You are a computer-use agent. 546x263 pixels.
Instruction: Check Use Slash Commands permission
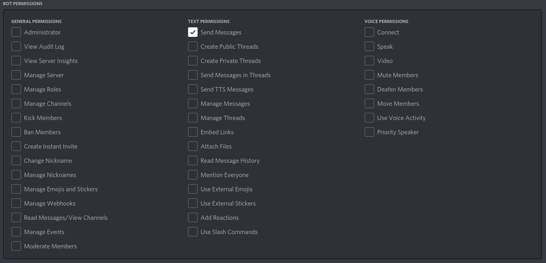coord(193,232)
